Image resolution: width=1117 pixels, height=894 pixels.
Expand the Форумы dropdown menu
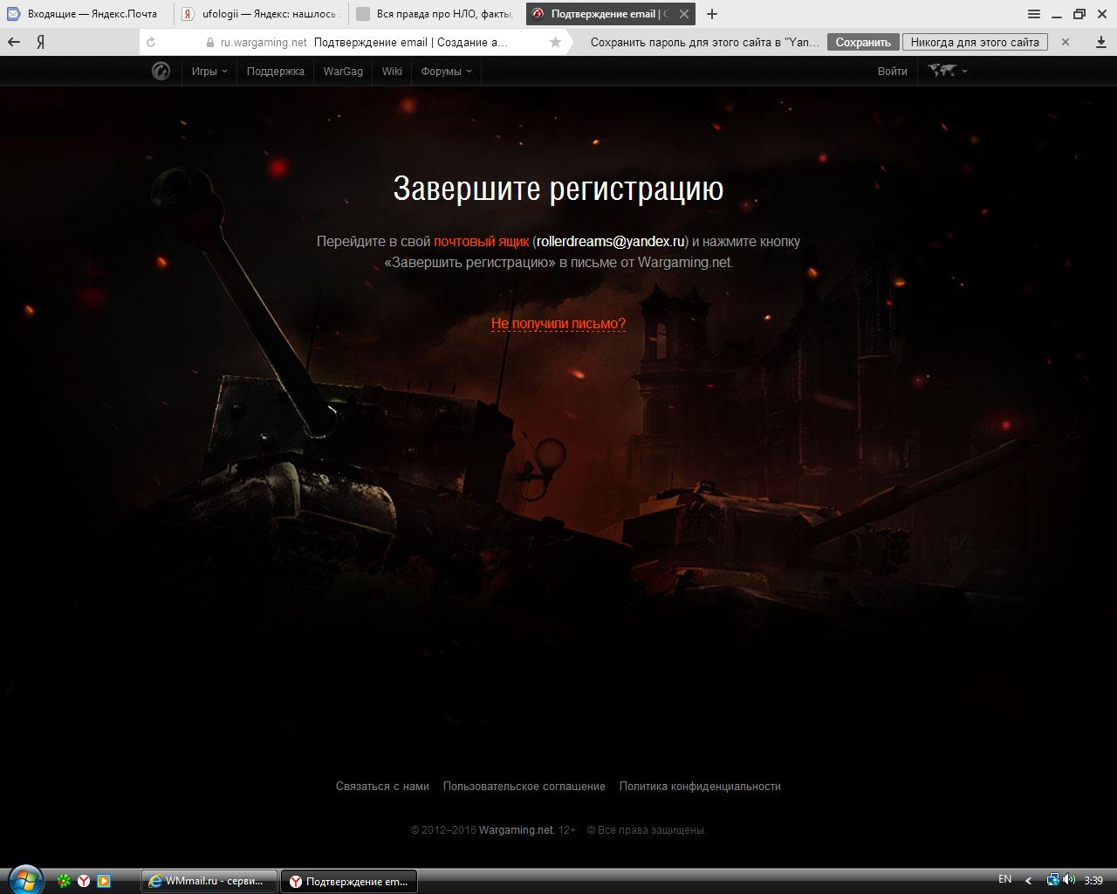pos(446,72)
